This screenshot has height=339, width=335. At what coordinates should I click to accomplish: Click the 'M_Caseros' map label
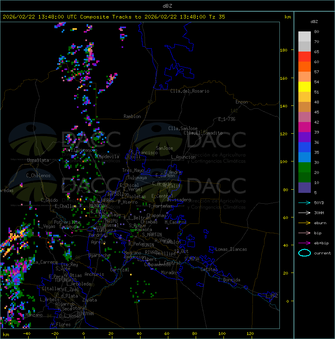coord(176,222)
